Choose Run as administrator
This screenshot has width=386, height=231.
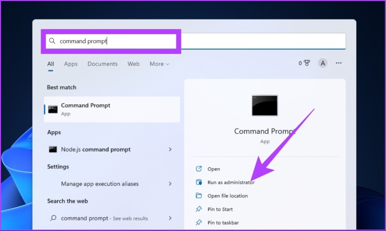click(x=231, y=182)
